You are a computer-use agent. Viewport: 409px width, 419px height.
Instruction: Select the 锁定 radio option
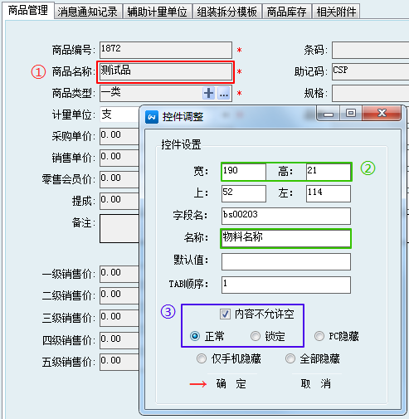tap(256, 336)
